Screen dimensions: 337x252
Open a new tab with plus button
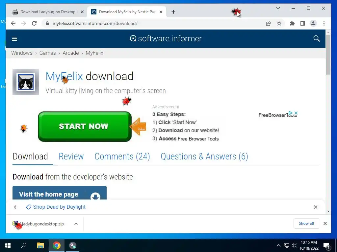tap(173, 12)
